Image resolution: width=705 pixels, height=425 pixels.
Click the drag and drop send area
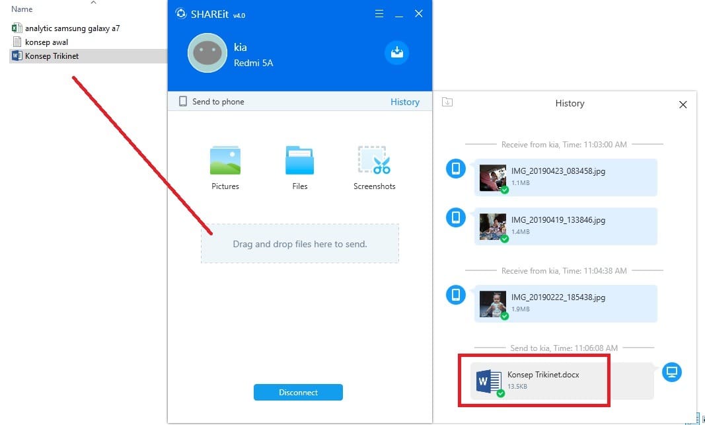coord(299,243)
